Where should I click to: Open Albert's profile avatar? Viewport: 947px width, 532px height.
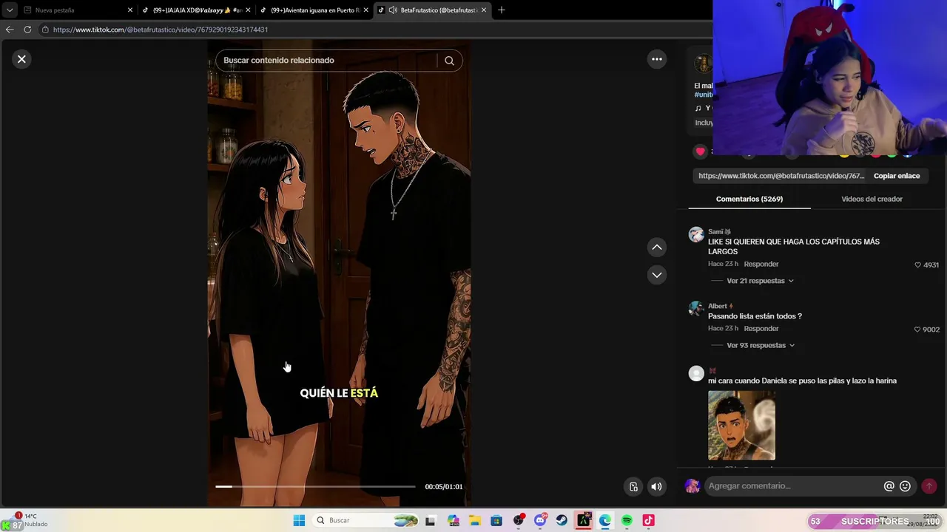(x=696, y=309)
